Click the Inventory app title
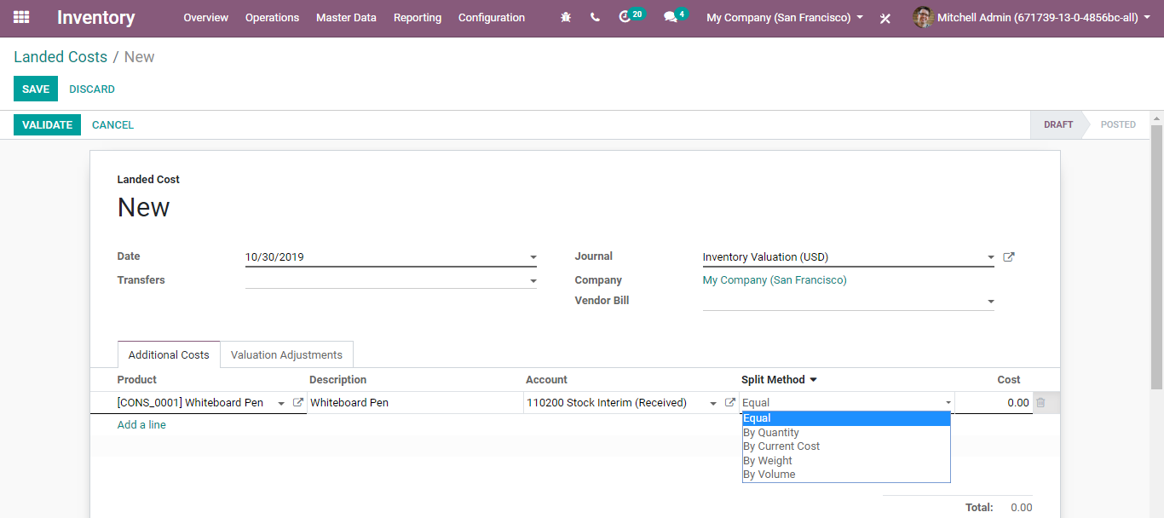Viewport: 1164px width, 518px height. tap(96, 18)
